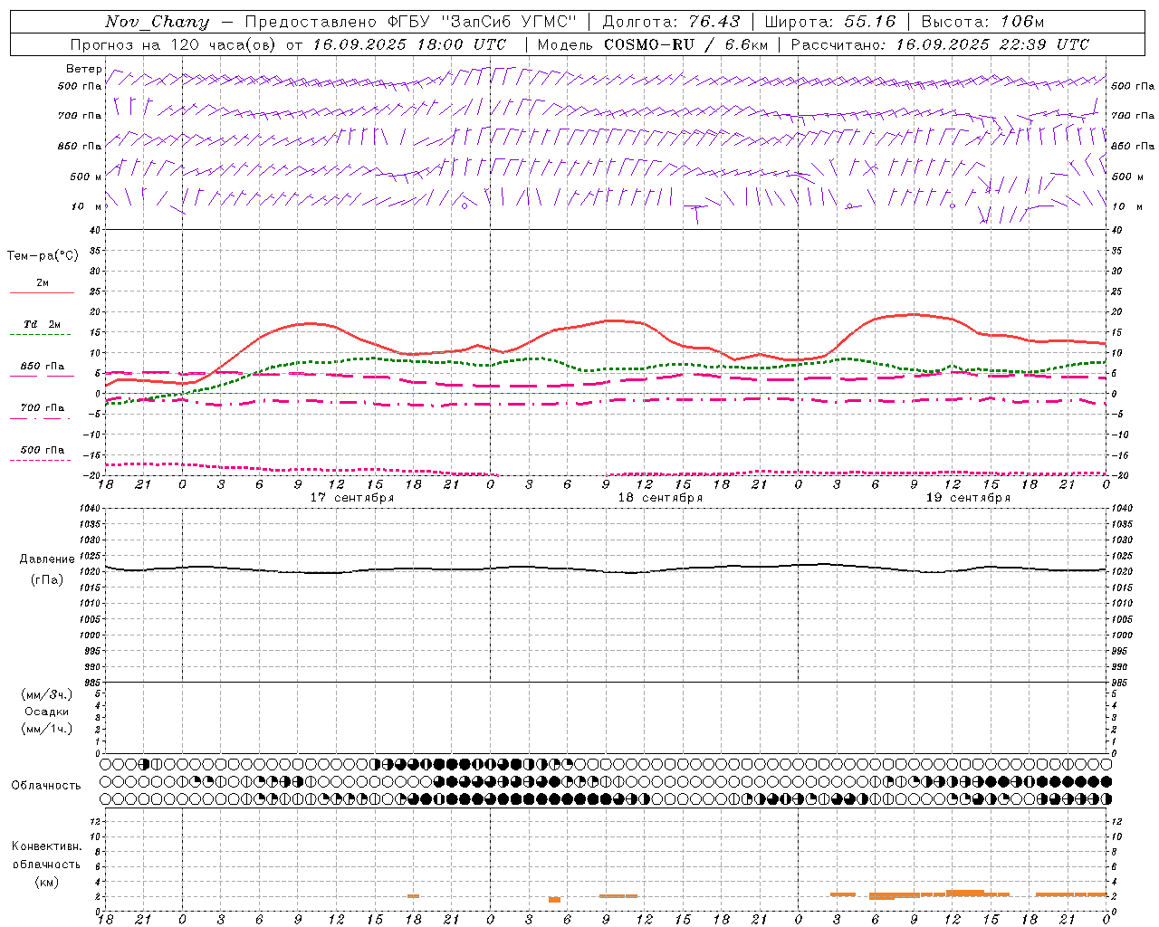Click the orange convective bar at 9–12h on 18 сентября

tap(618, 896)
